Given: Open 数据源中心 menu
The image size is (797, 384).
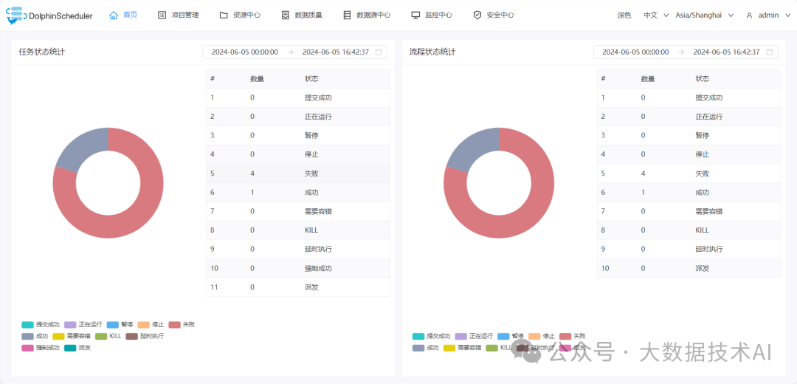Looking at the screenshot, I should click(x=367, y=16).
